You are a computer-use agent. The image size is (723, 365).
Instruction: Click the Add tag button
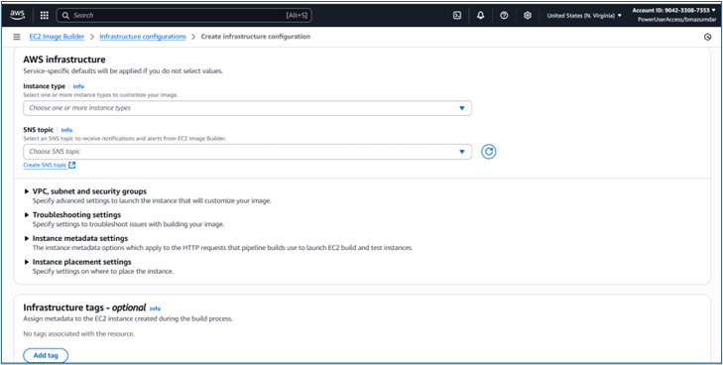coord(46,356)
